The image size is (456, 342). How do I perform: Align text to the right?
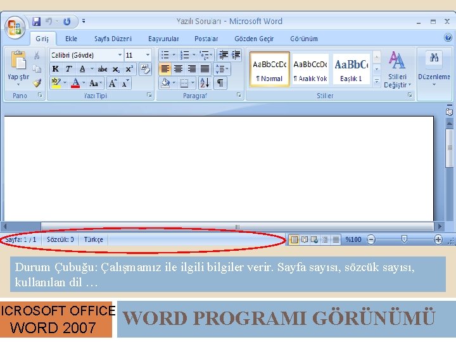192,69
